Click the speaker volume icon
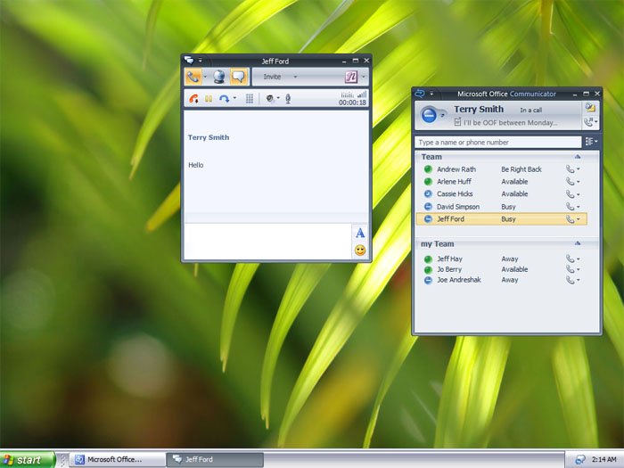This screenshot has height=468, width=624. click(x=270, y=99)
